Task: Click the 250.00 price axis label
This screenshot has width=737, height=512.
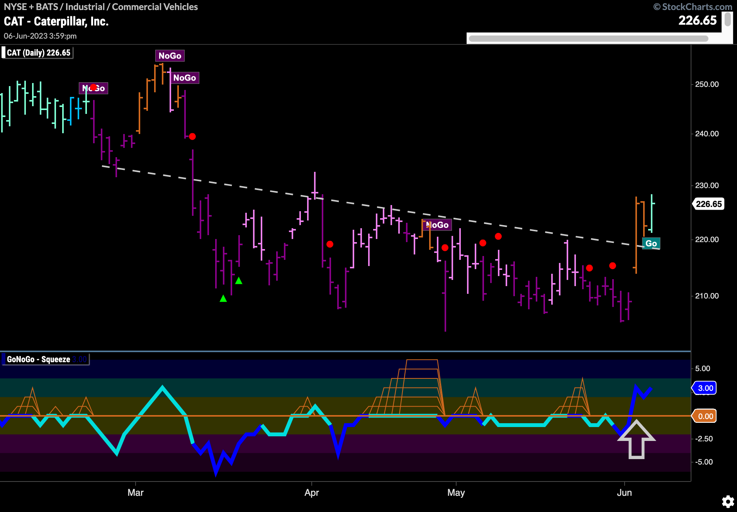Action: coord(707,84)
